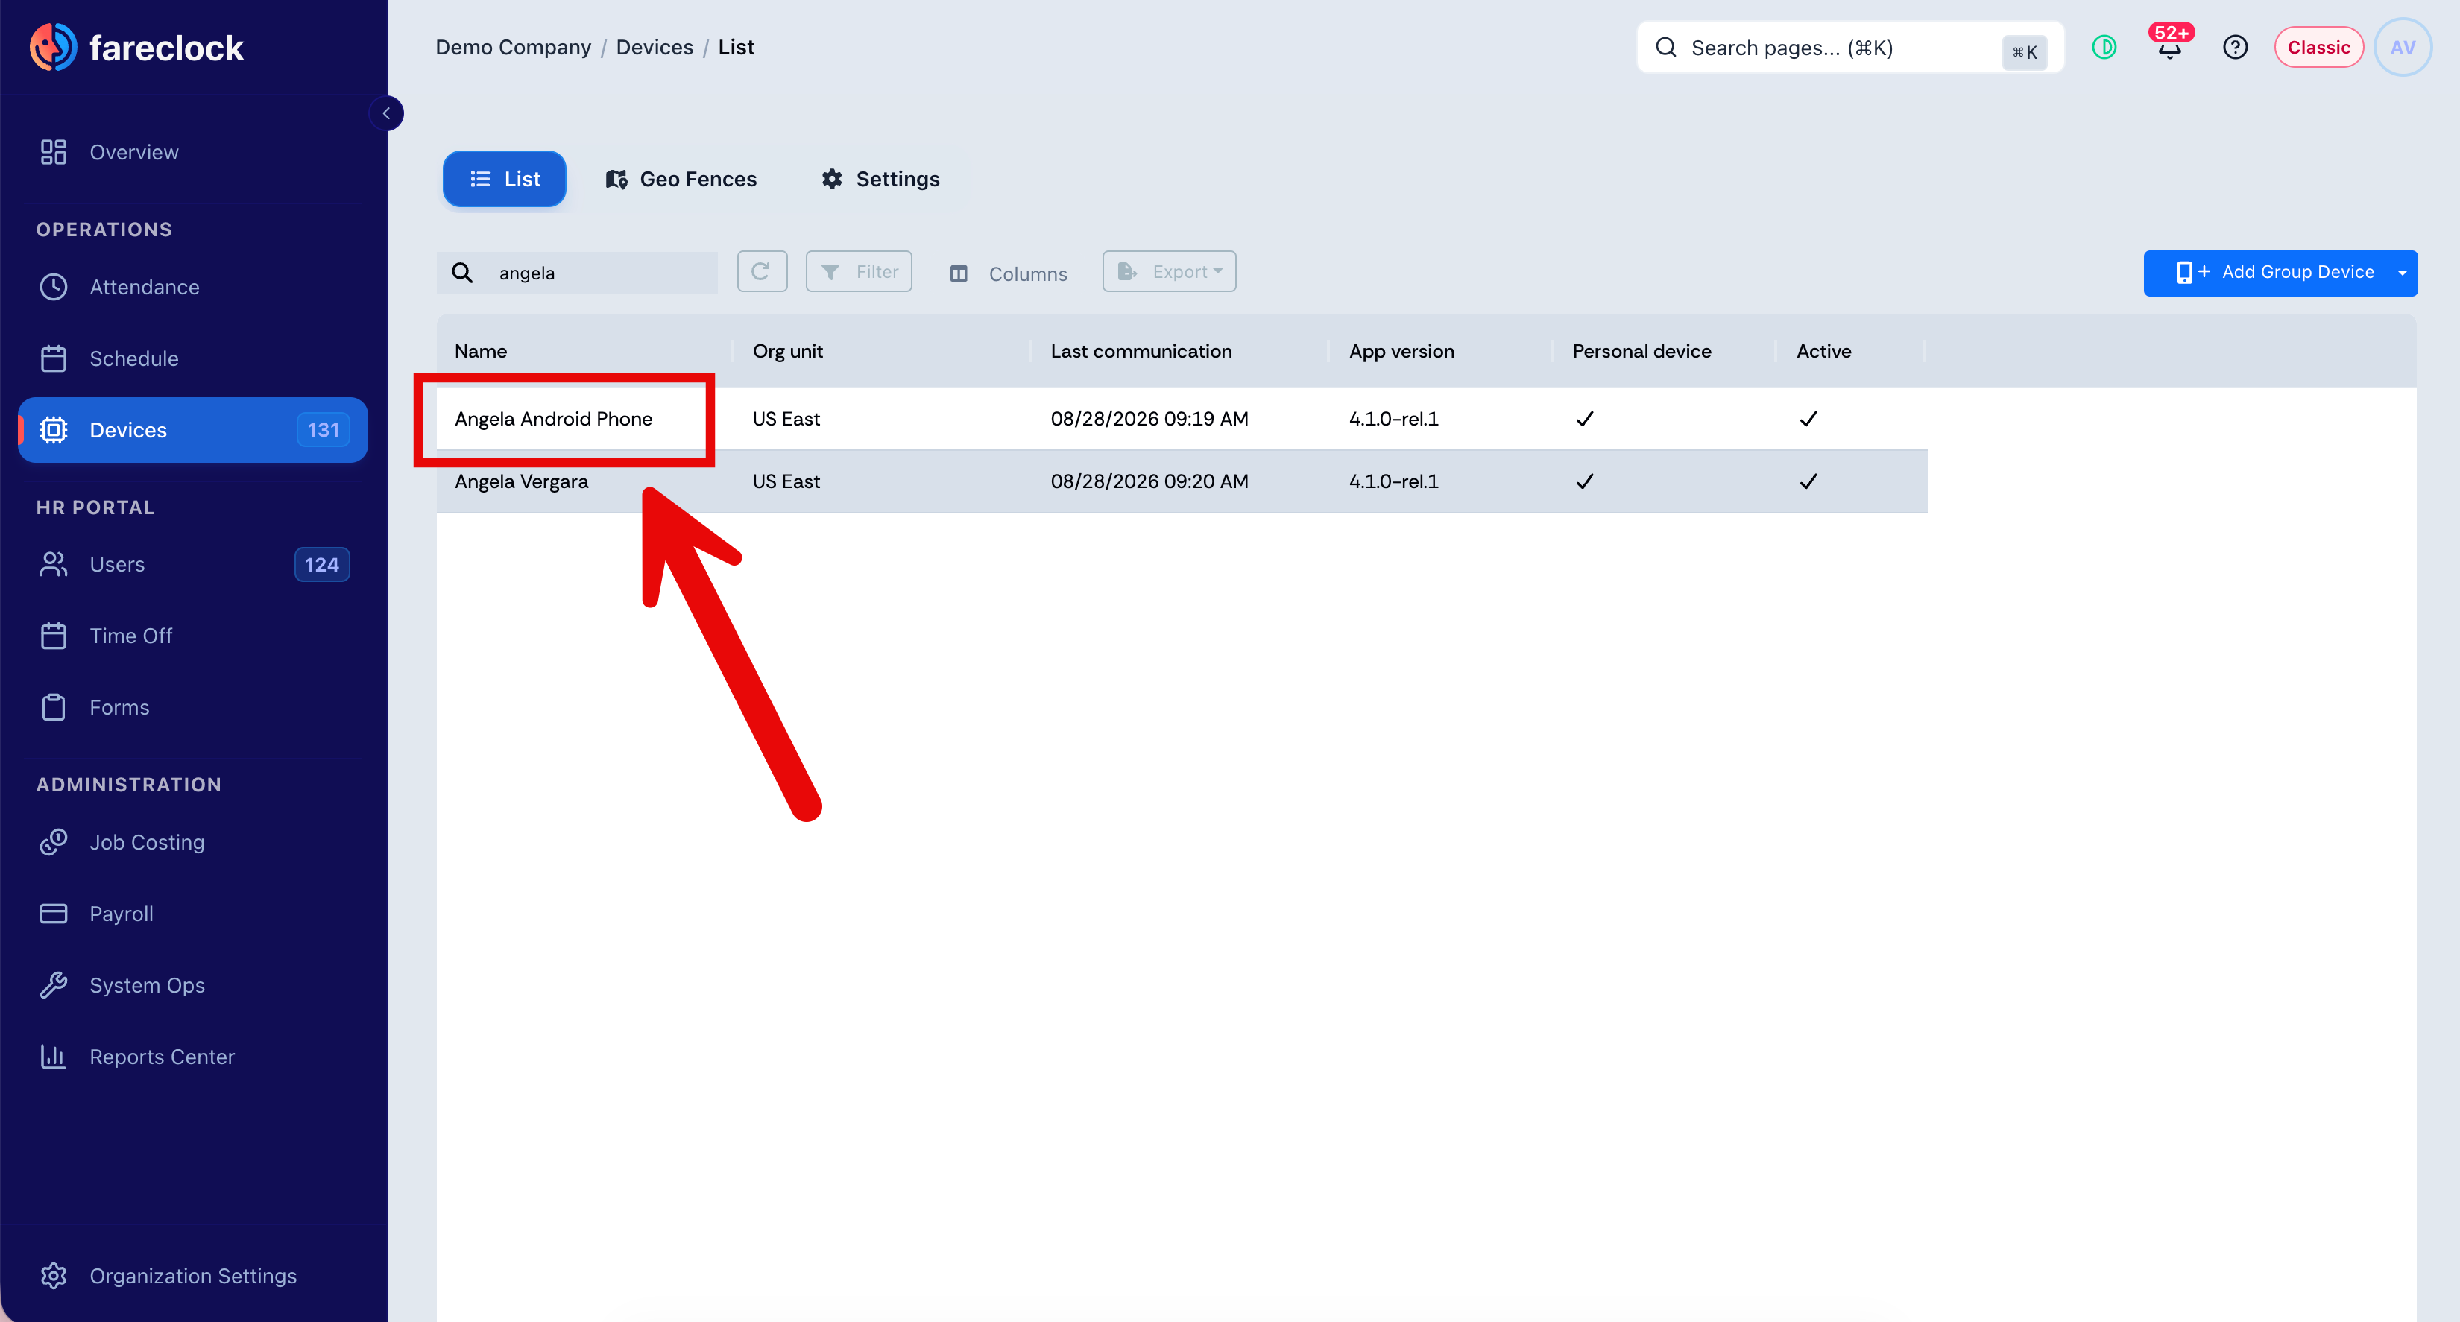Click the 131 devices count badge
Screen dimensions: 2460x1322
(x=323, y=431)
